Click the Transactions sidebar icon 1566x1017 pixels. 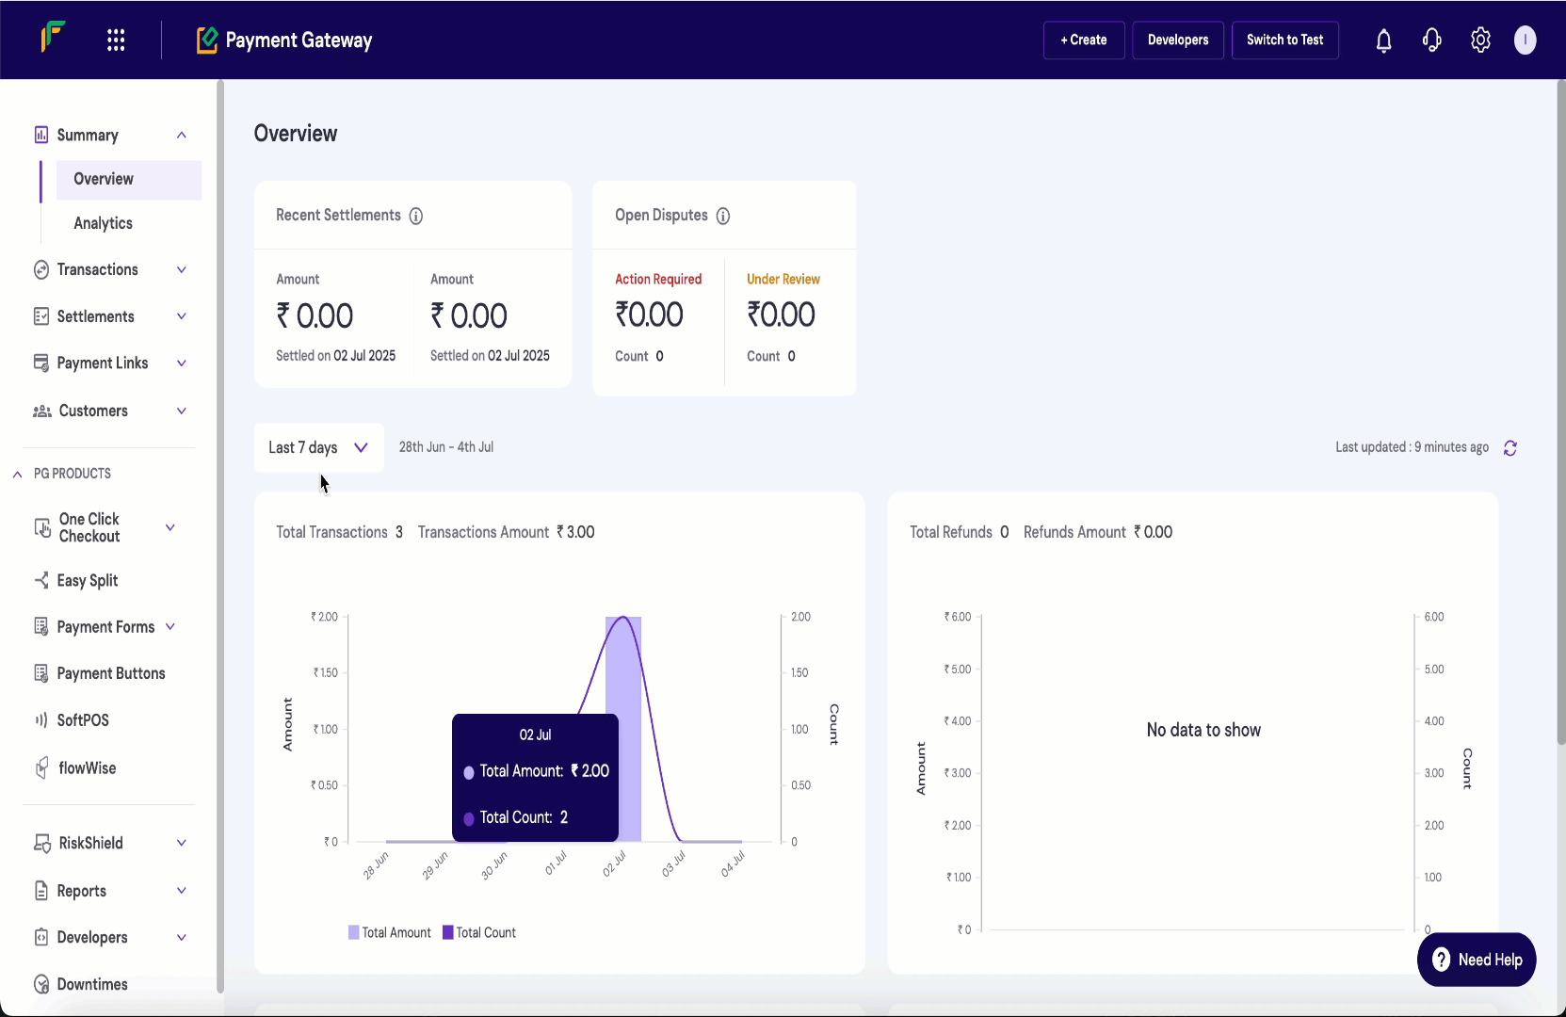click(40, 269)
